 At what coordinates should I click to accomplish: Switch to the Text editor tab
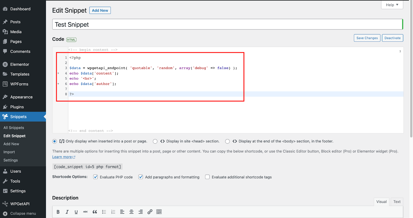[397, 202]
